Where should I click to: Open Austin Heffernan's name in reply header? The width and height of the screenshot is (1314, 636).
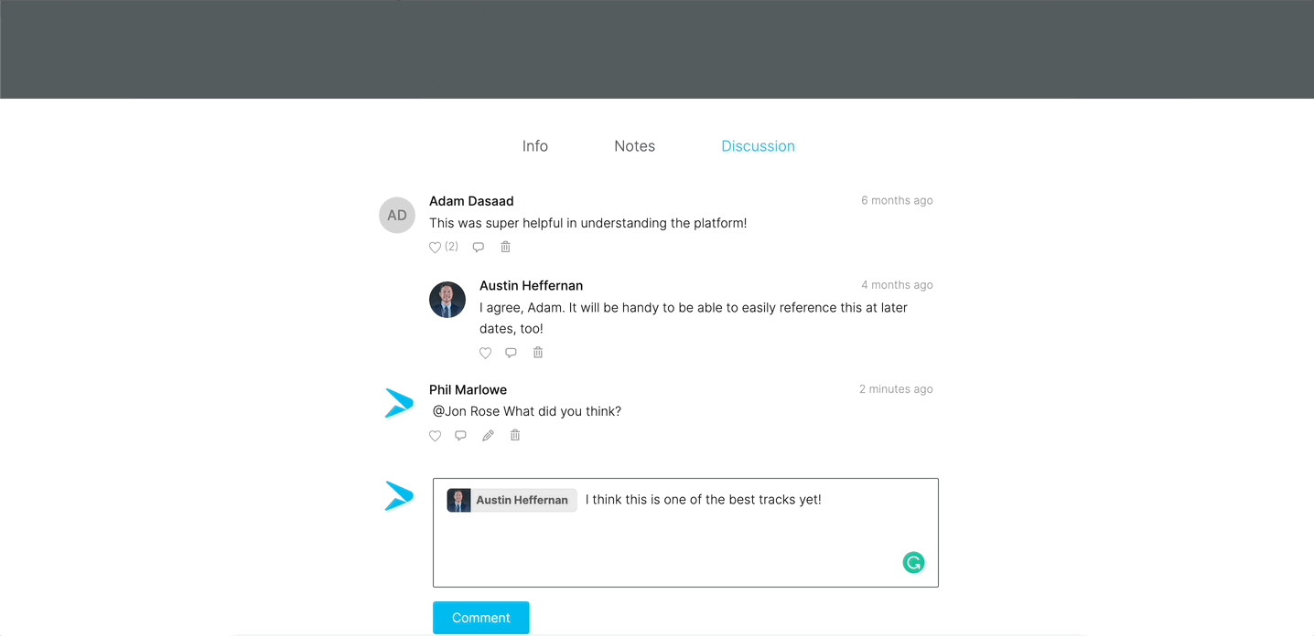(531, 286)
